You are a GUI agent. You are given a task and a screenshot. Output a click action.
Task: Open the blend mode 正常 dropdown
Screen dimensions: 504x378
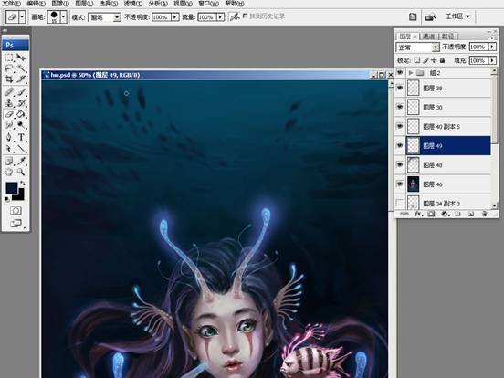coord(417,47)
